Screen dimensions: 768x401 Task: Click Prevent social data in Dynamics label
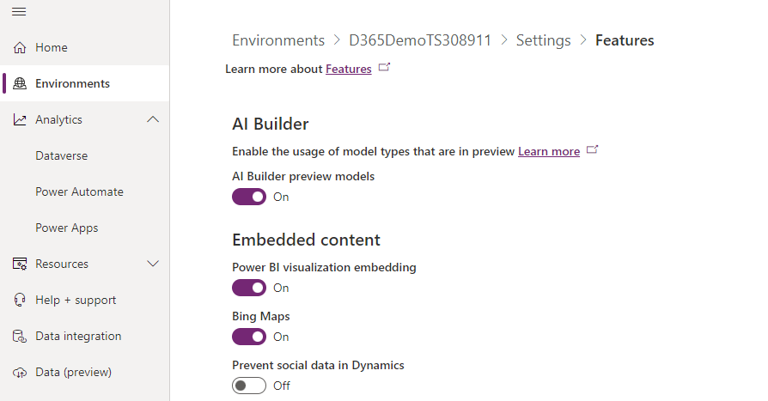(318, 365)
